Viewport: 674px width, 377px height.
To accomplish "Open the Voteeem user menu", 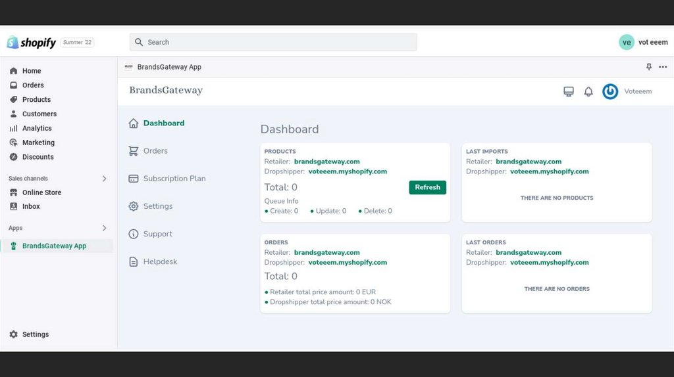I will point(638,91).
